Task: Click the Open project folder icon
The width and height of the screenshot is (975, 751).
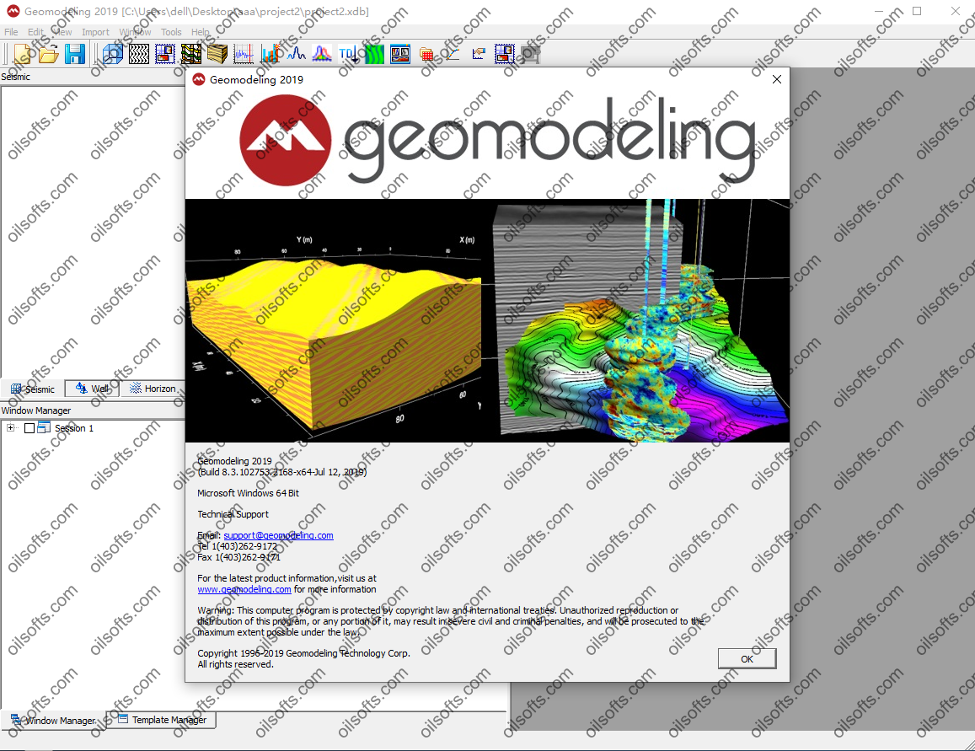Action: point(49,54)
